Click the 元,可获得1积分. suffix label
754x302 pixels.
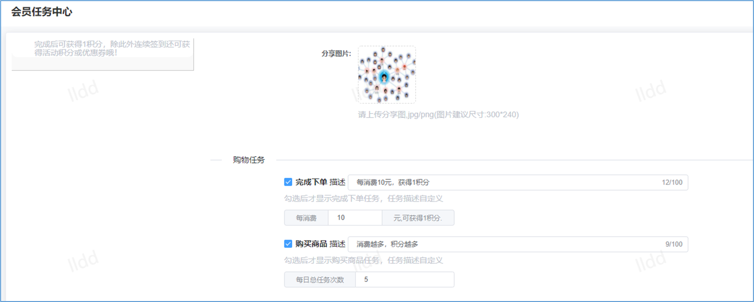(x=418, y=218)
